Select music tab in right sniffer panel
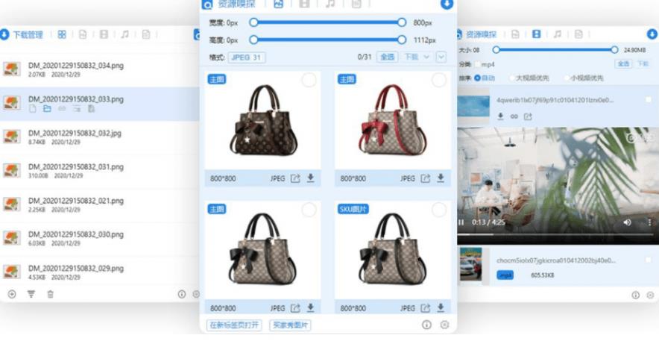Screen dimensions: 659x344 pos(558,34)
